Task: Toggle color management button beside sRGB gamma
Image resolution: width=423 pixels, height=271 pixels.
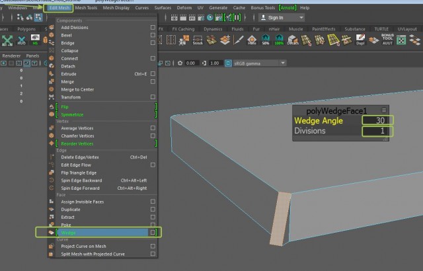Action: [228, 63]
